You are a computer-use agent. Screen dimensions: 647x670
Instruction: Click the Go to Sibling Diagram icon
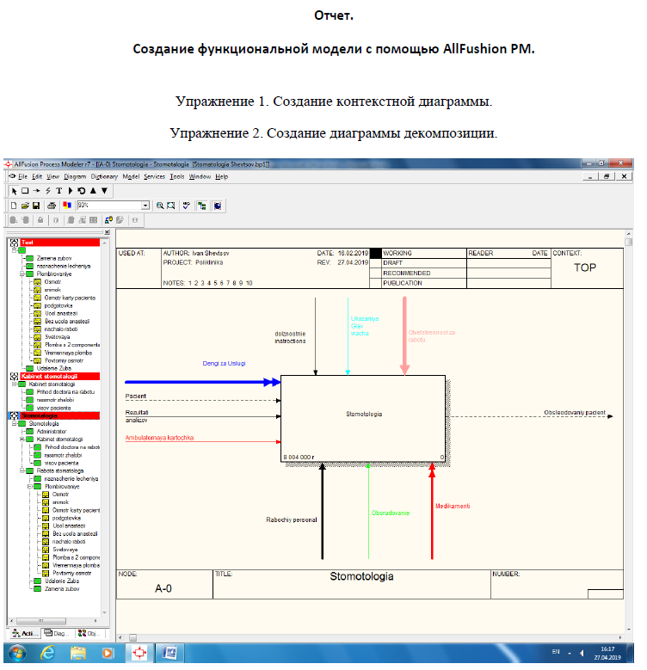(x=82, y=191)
